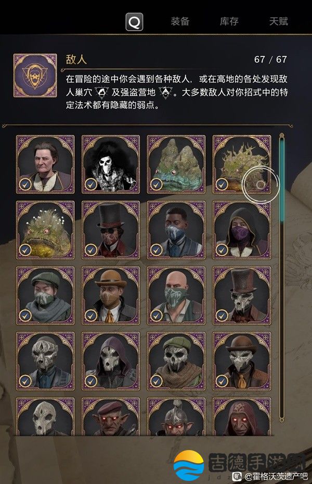The height and width of the screenshot is (484, 312).
Task: Click the teal vertical scrollbar handle
Action: coord(281,179)
